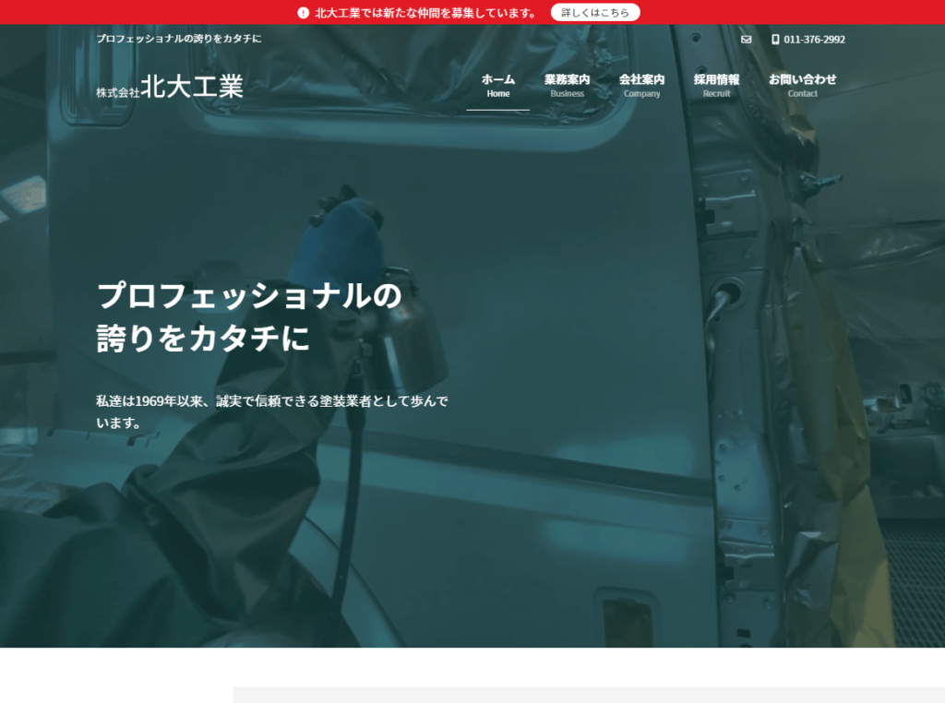Click the phone number 011-376-2992
This screenshot has height=703, width=945.
click(814, 40)
